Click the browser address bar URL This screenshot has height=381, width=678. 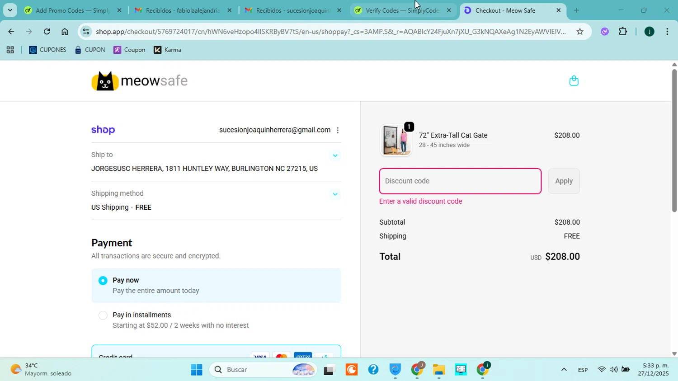click(330, 31)
